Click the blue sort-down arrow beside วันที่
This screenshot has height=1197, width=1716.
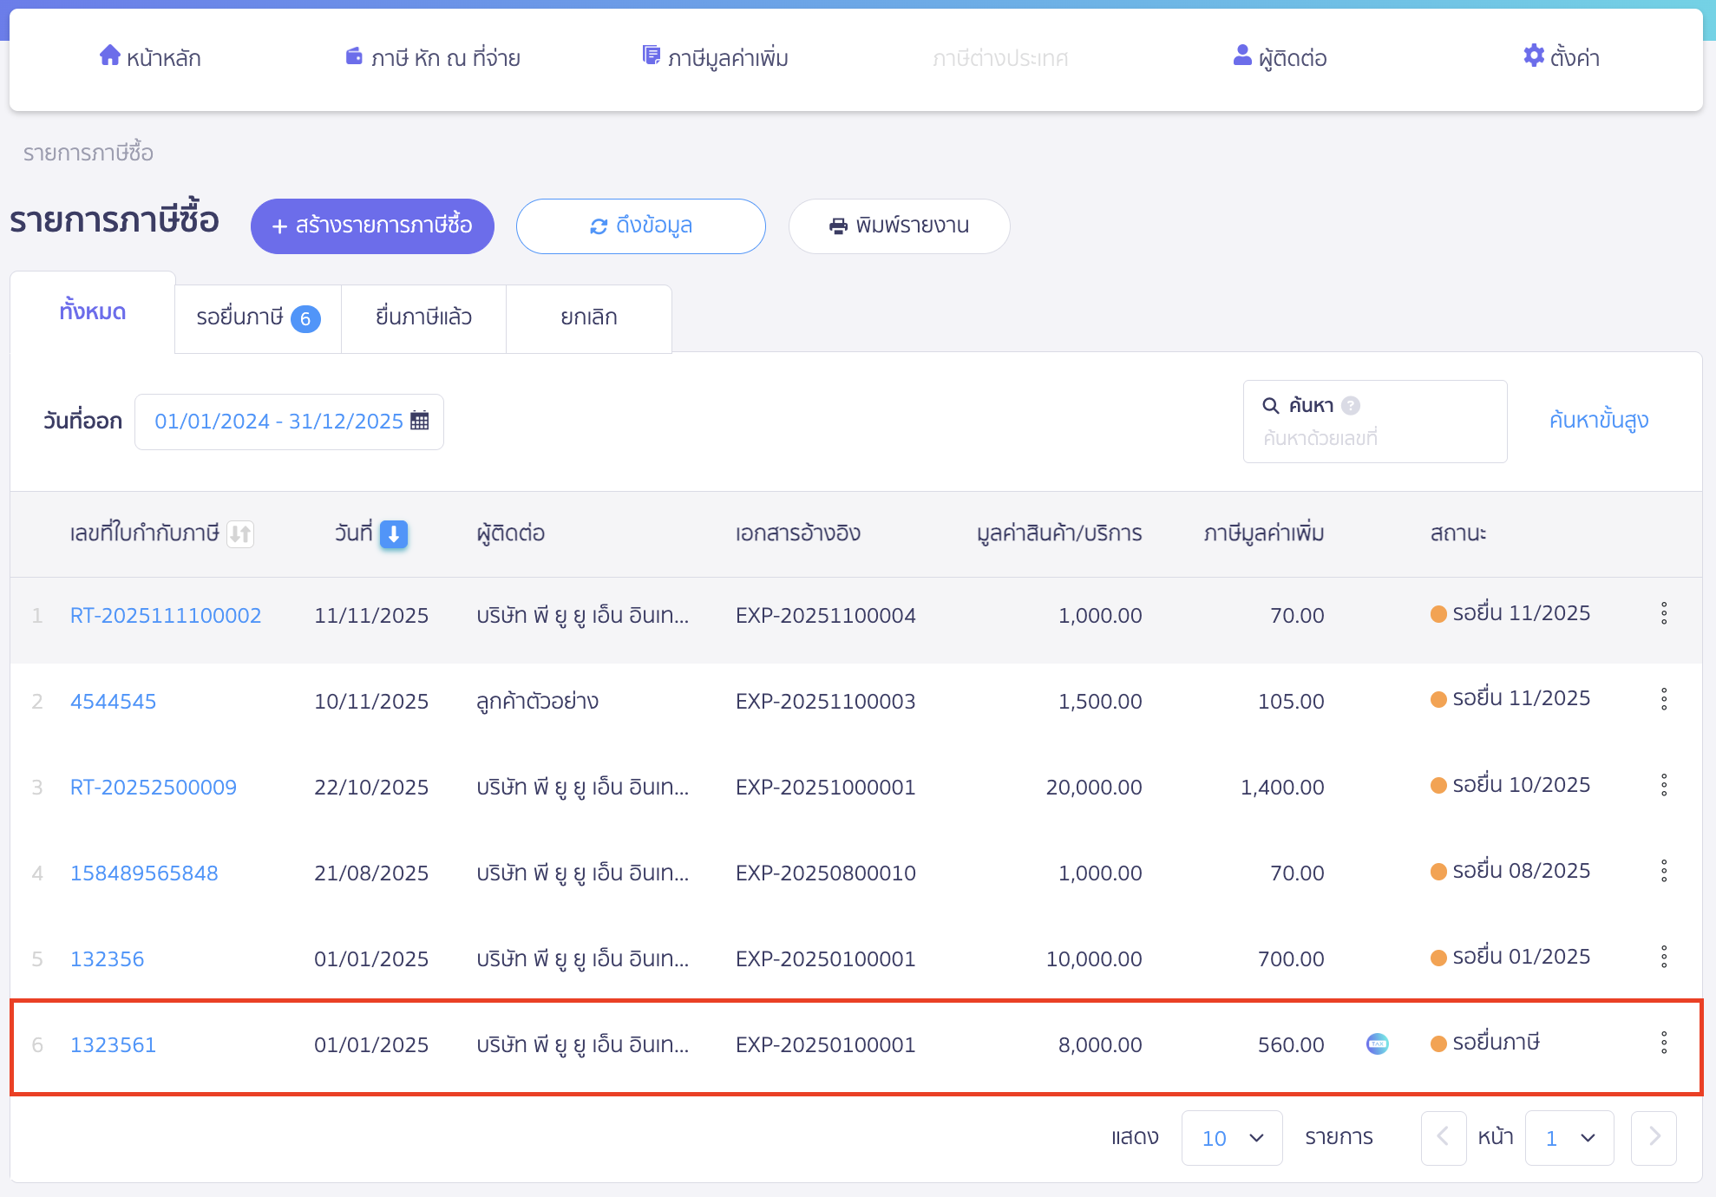click(x=394, y=533)
